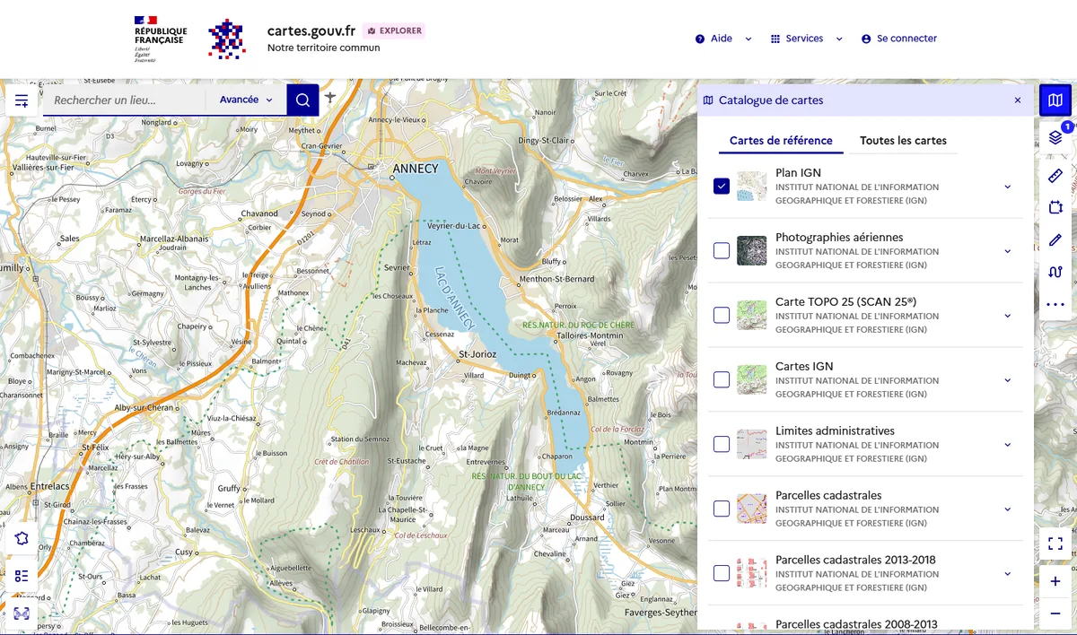Click the Sevrier label on map
The height and width of the screenshot is (635, 1077).
coord(396,268)
